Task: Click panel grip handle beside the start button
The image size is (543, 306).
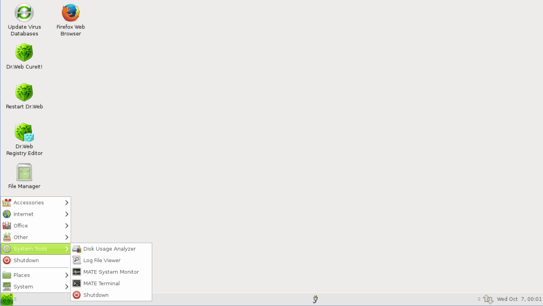Action: click(x=15, y=299)
